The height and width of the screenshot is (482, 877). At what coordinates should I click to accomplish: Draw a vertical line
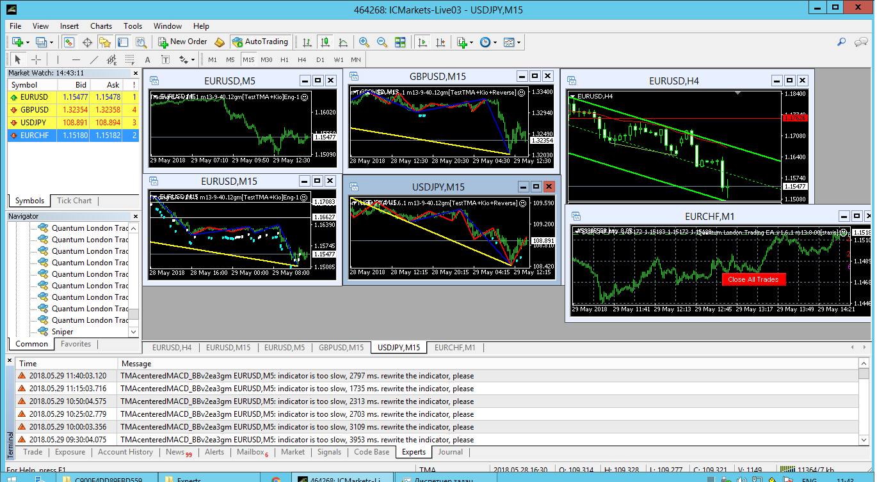point(58,59)
